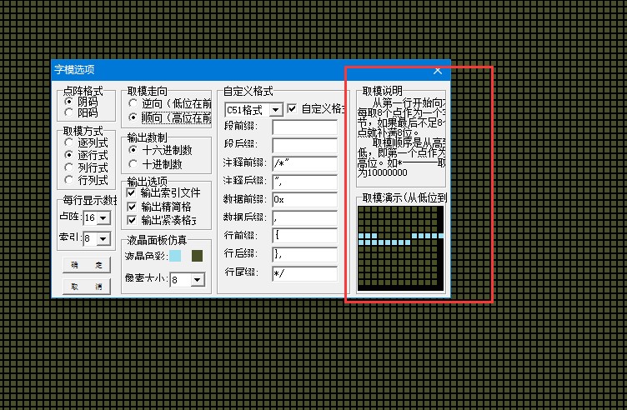Viewport: 627px width, 410px height.
Task: Choose 列行式 as the 取模方式
Action: click(x=87, y=167)
